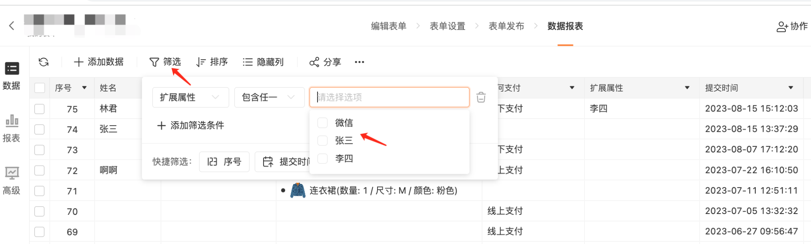The height and width of the screenshot is (244, 811).
Task: Click the refresh data icon
Action: point(44,62)
